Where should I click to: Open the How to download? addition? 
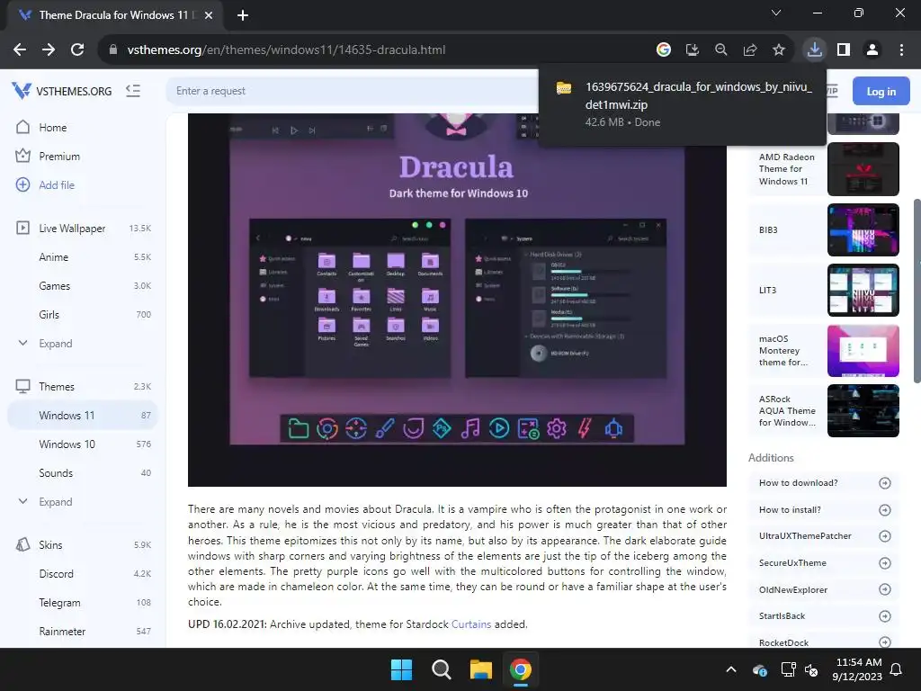point(824,483)
